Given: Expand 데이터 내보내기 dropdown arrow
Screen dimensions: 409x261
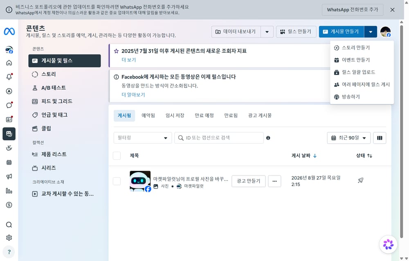Looking at the screenshot, I should pos(267,32).
